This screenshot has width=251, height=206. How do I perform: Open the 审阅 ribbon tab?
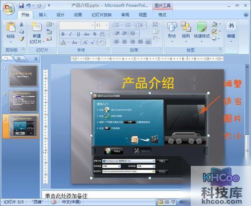(125, 15)
